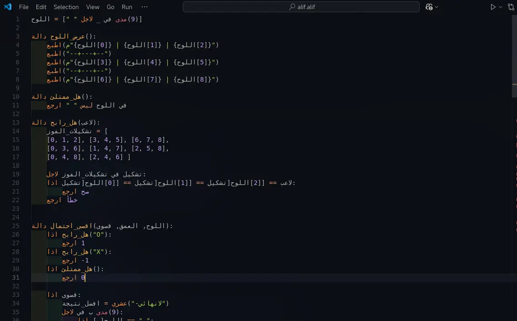Expand the Run options dropdown arrow
Image resolution: width=517 pixels, height=321 pixels.
pyautogui.click(x=501, y=7)
